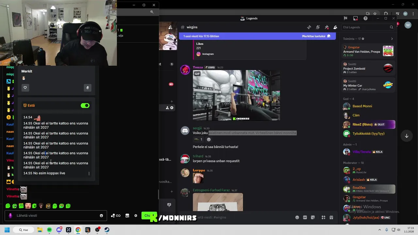Open emoji picker in Discord message bar
Viewport: 418px width, 235px height.
(297, 217)
